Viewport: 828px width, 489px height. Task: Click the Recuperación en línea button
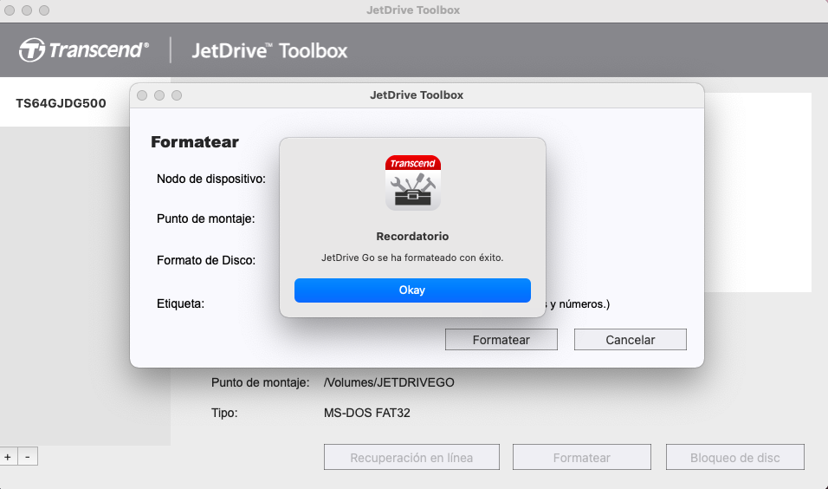[412, 457]
